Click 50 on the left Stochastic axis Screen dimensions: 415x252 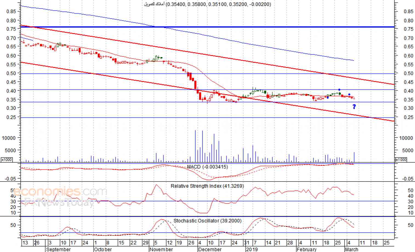click(13, 225)
